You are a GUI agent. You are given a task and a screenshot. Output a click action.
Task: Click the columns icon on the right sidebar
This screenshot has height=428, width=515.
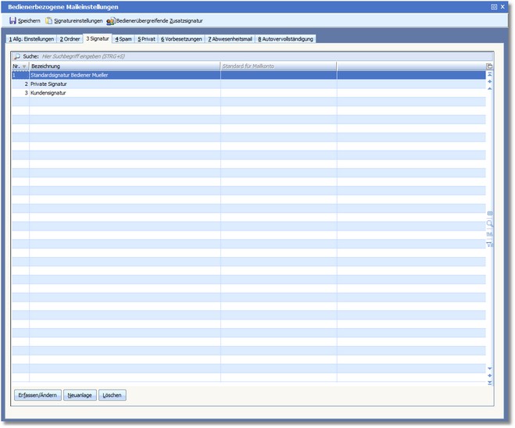[x=490, y=212]
